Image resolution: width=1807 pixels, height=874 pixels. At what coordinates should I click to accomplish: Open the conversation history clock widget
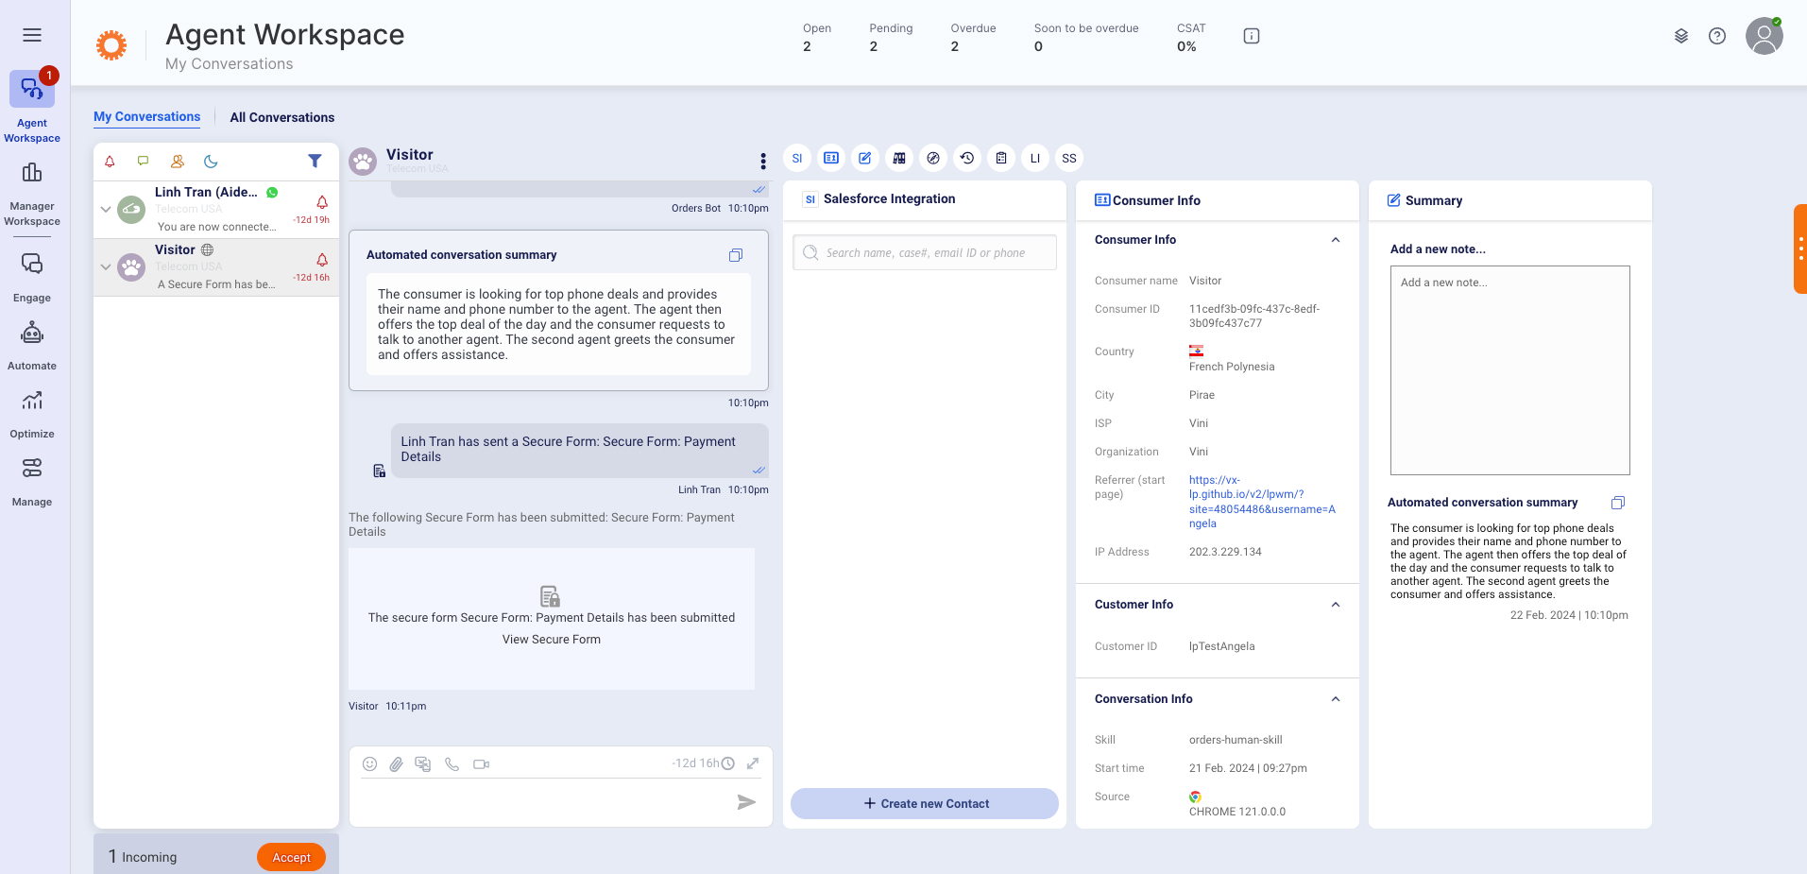coord(967,158)
